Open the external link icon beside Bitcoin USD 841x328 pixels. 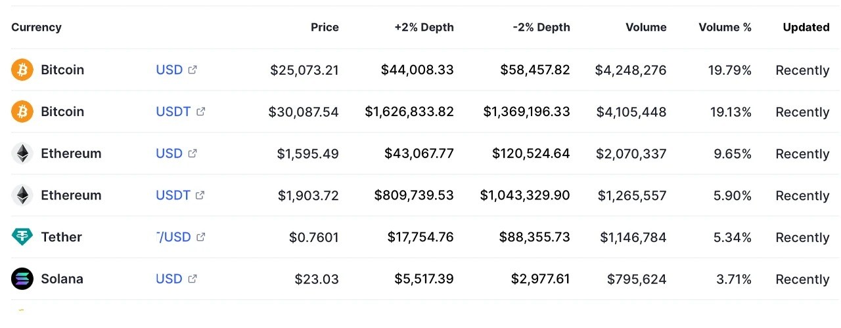click(193, 70)
